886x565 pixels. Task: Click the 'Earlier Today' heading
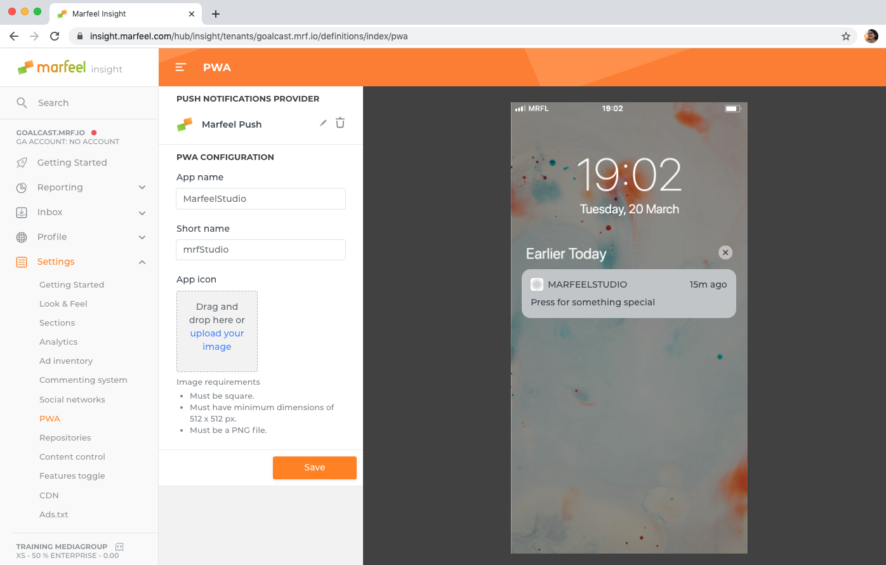(566, 254)
